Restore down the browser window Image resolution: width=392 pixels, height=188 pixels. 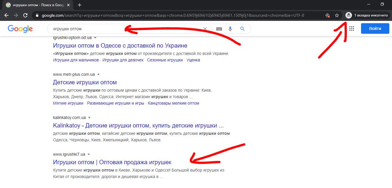pos(382,4)
